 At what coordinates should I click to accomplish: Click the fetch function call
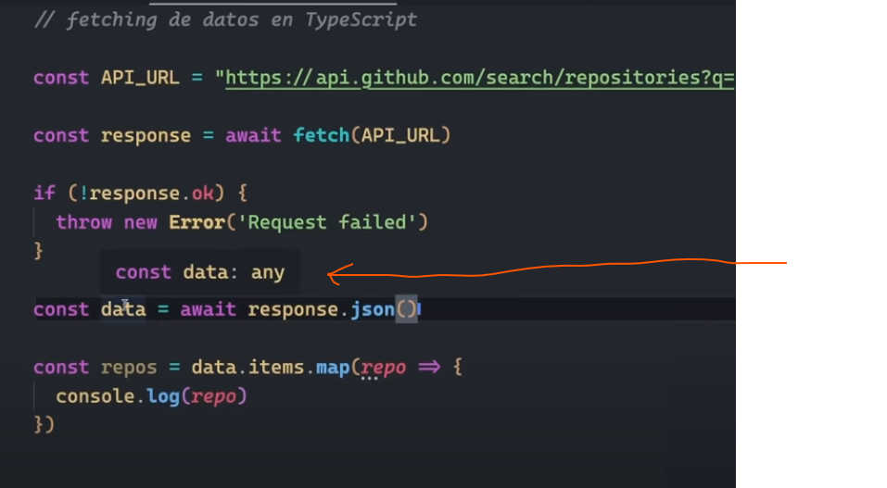point(321,135)
